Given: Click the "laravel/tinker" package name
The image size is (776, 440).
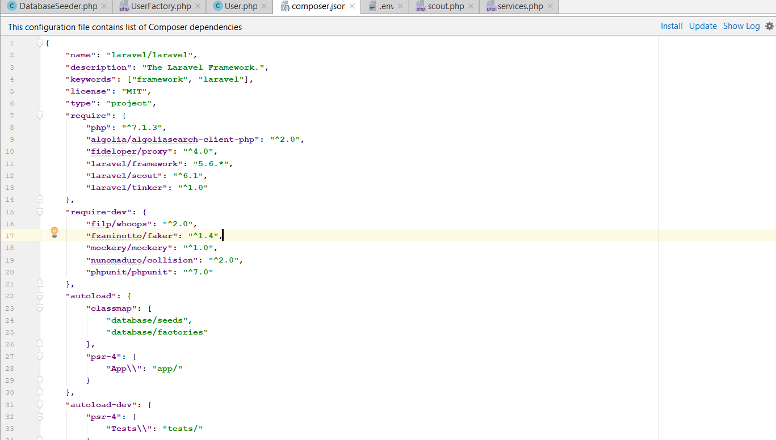Looking at the screenshot, I should click(127, 188).
